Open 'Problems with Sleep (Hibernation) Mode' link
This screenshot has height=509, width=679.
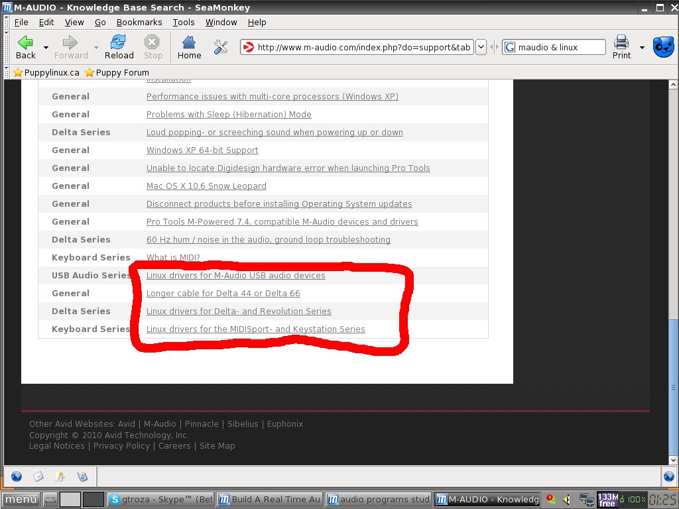(x=229, y=114)
